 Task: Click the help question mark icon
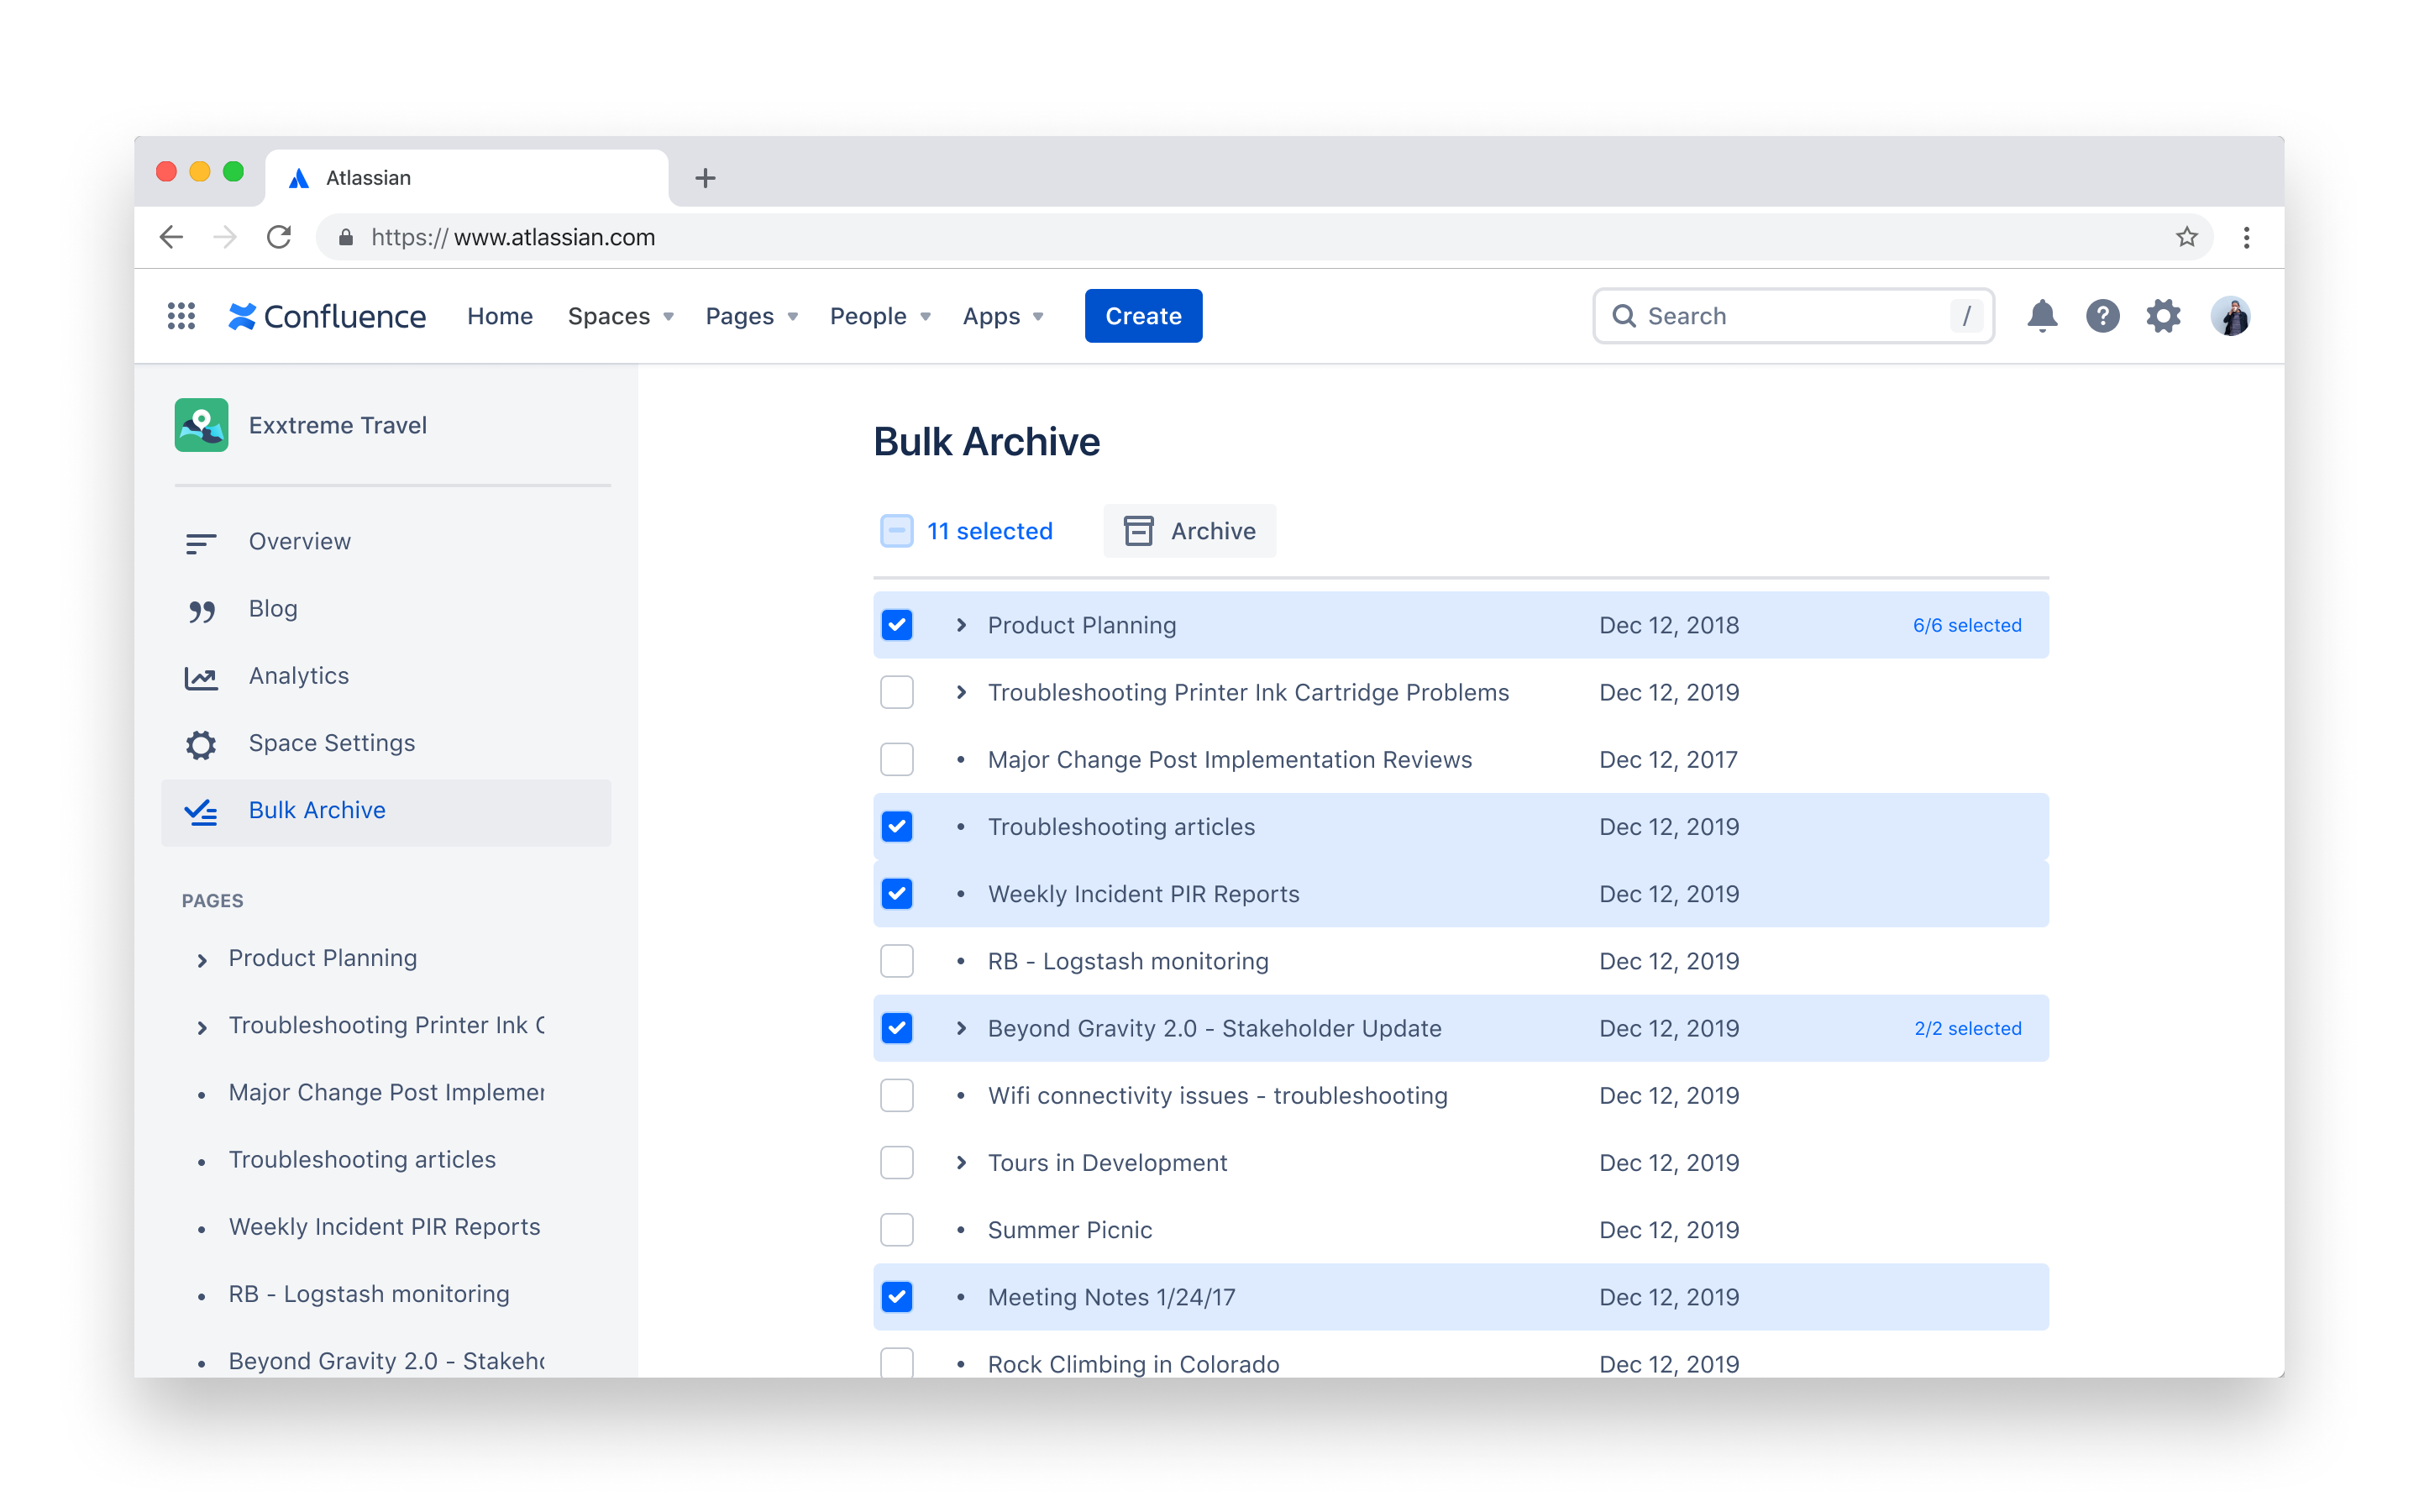point(2102,315)
